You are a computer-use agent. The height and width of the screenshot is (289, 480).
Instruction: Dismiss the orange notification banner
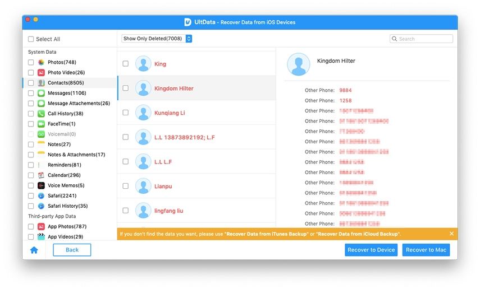pos(451,234)
